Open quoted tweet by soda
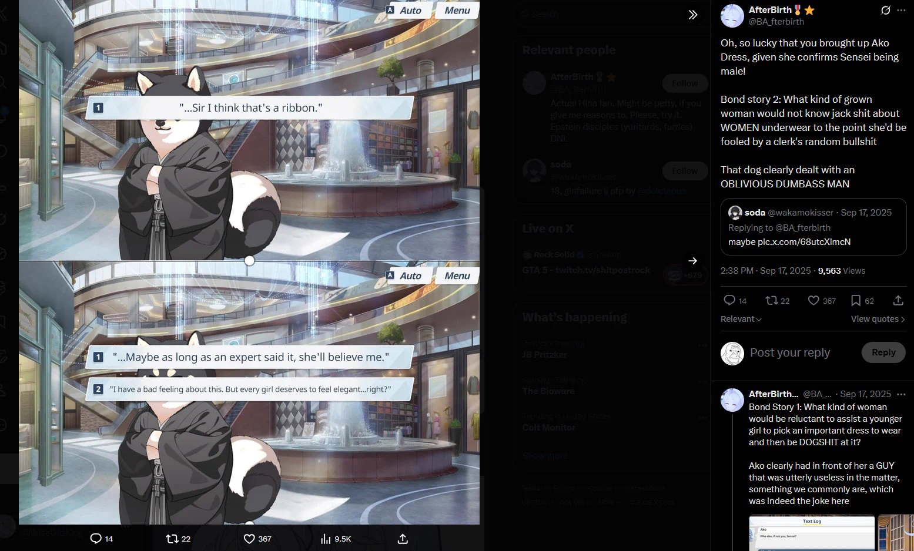The height and width of the screenshot is (551, 914). coord(813,227)
